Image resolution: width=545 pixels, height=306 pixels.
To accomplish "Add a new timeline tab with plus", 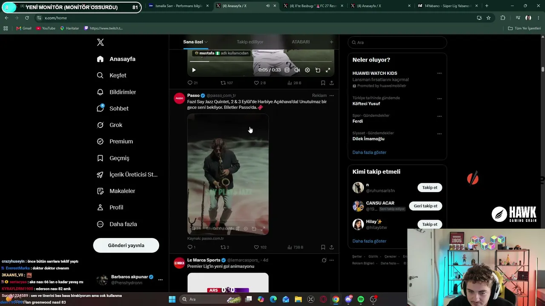I will (331, 42).
